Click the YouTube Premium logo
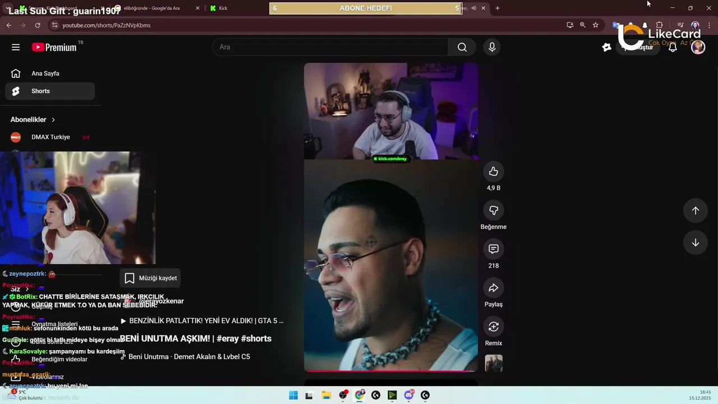Screen dimensions: 718x404 point(54,47)
